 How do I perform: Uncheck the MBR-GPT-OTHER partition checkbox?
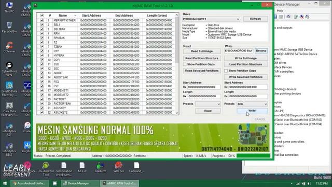pyautogui.click(x=41, y=20)
